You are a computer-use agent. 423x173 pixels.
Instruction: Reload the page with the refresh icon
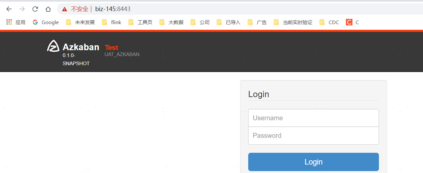tap(35, 9)
